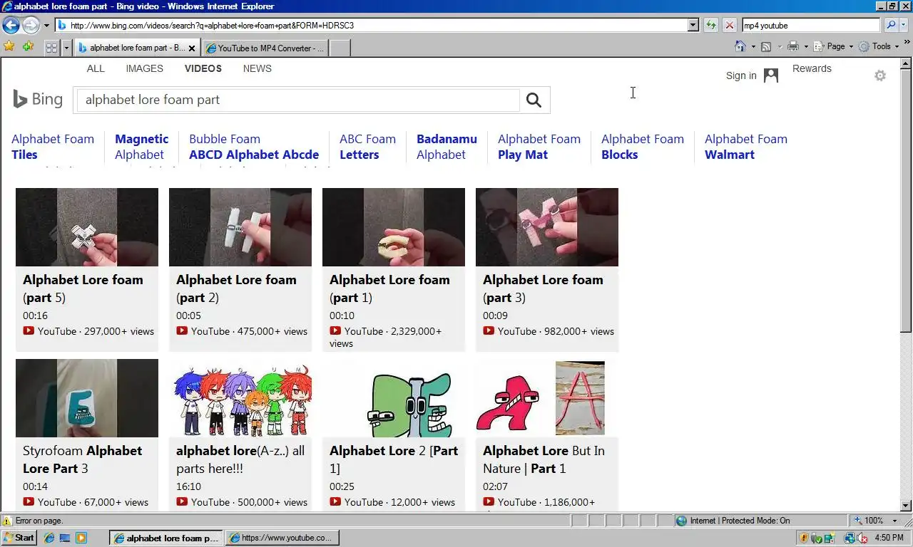Screen dimensions: 913x547
Task: Open the Rewards link
Action: (812, 68)
